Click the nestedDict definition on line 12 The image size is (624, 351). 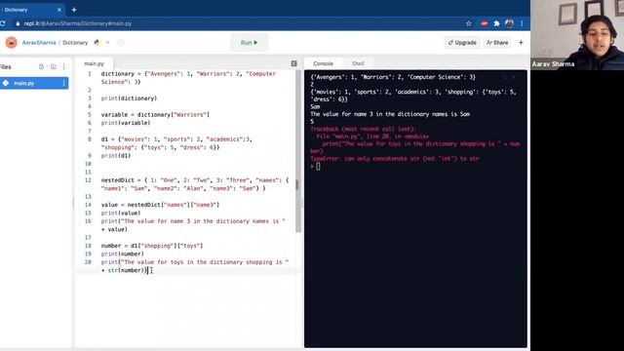pos(195,184)
